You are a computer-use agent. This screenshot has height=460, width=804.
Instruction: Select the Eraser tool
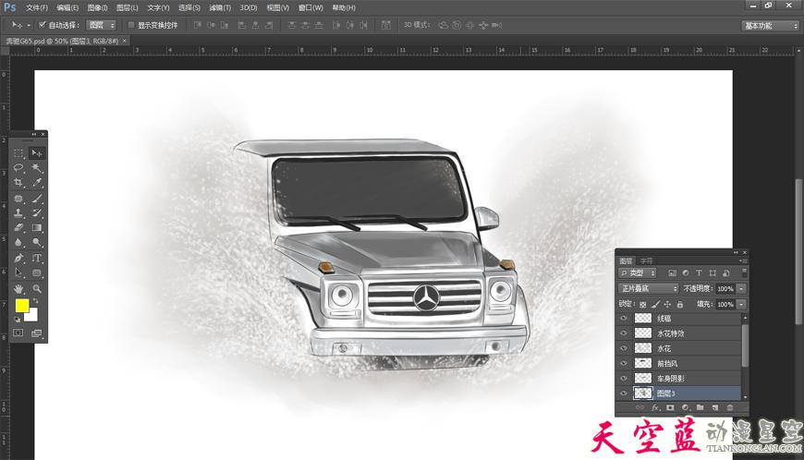click(x=18, y=227)
